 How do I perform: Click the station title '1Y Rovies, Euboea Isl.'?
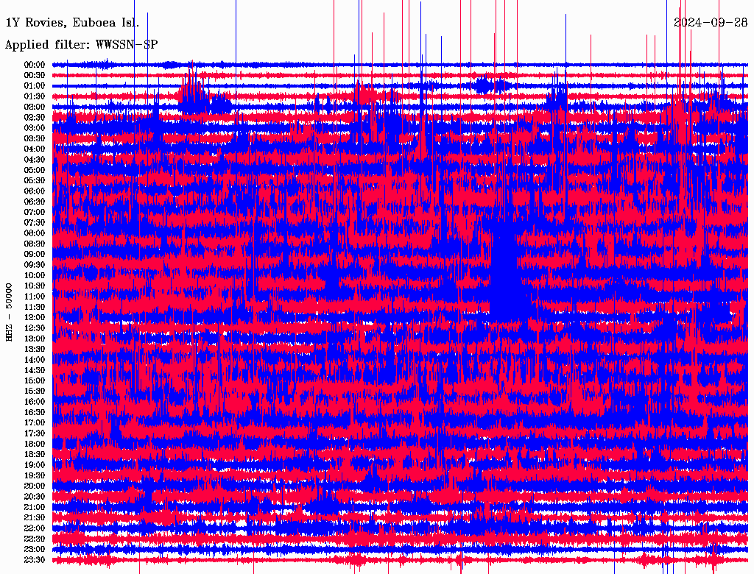[72, 22]
